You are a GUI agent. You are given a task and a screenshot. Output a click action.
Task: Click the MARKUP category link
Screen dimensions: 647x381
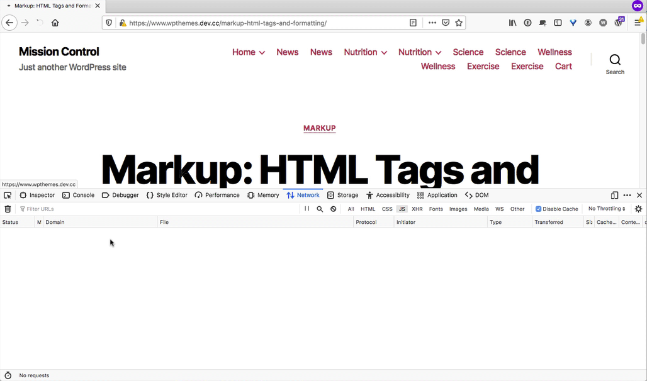pos(319,128)
